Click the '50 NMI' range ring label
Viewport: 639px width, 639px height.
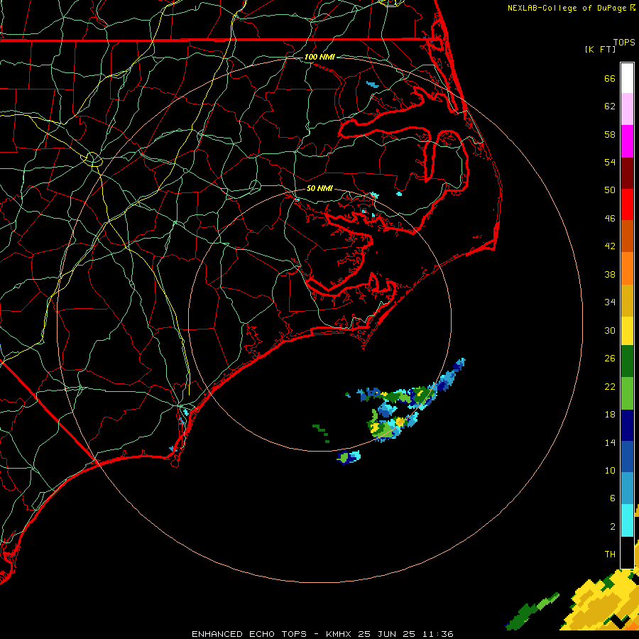(x=319, y=188)
